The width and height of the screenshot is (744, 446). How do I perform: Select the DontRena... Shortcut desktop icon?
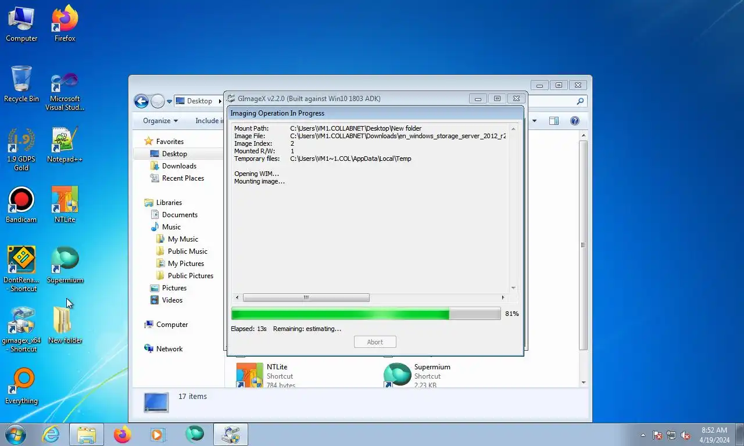click(22, 269)
